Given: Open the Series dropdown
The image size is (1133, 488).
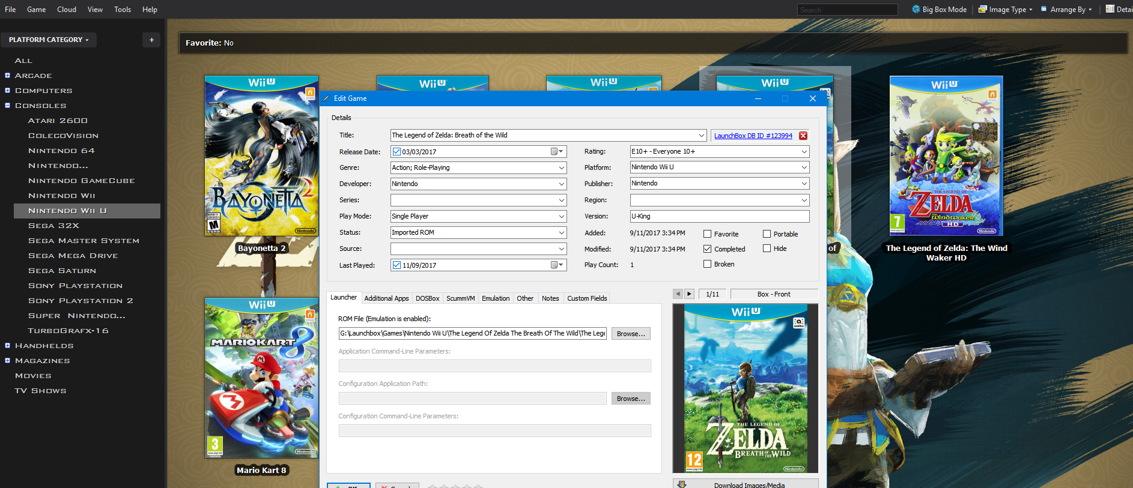Looking at the screenshot, I should pos(562,200).
